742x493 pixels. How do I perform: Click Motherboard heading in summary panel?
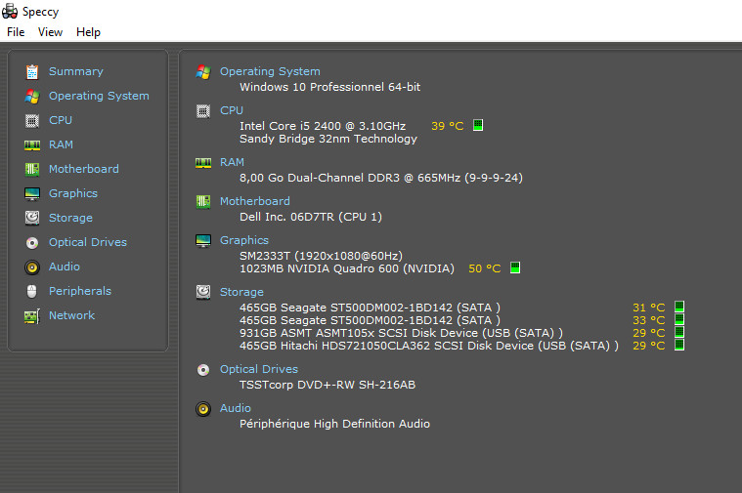coord(254,201)
